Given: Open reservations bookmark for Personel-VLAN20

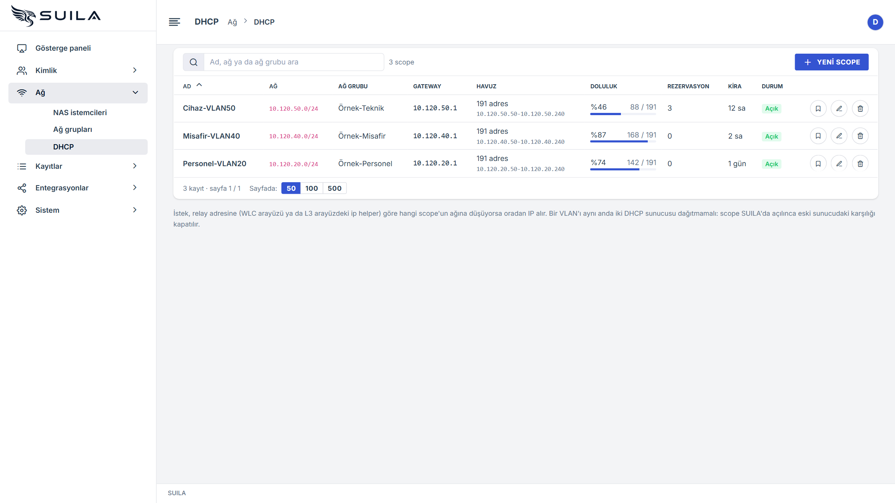Looking at the screenshot, I should click(x=818, y=164).
